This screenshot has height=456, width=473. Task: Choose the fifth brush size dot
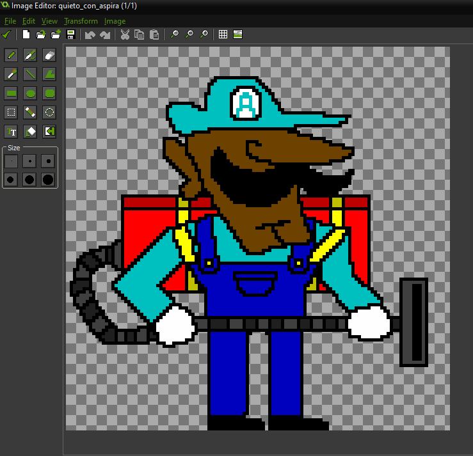(29, 180)
